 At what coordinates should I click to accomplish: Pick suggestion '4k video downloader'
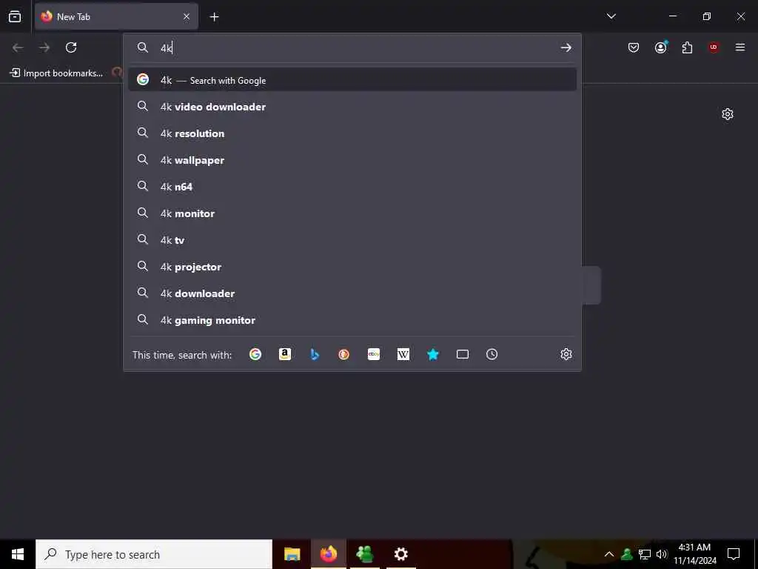coord(352,107)
